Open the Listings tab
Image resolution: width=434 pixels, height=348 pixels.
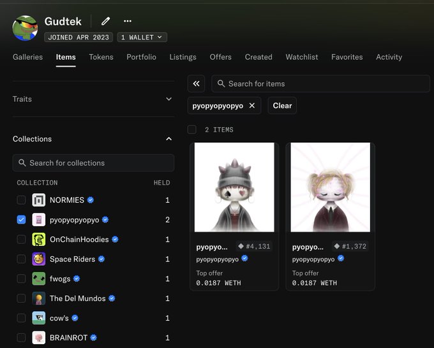tap(183, 57)
